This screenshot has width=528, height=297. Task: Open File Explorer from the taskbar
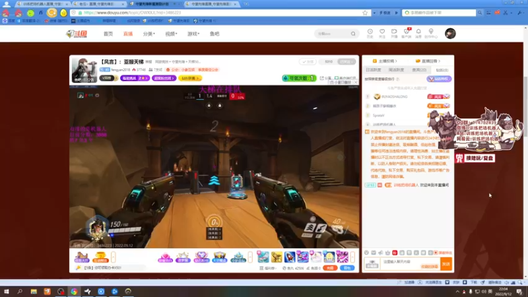[34, 291]
